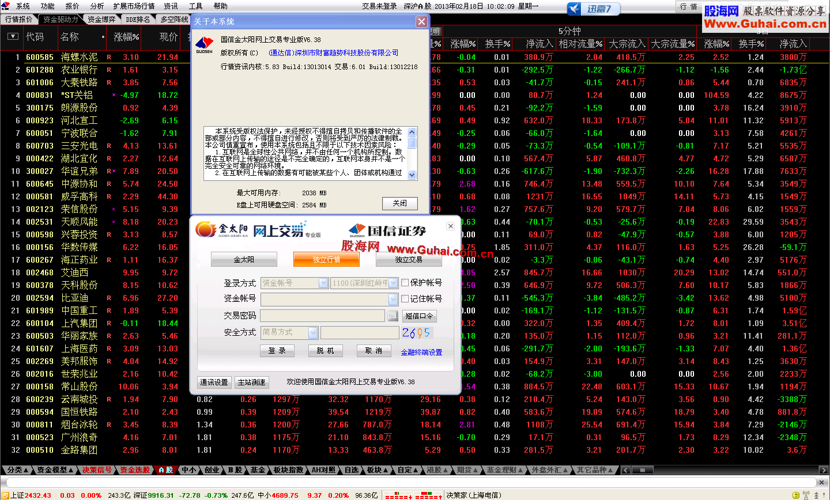Click the captcha code input field
Image resolution: width=830 pixels, height=500 pixels.
coord(360,332)
